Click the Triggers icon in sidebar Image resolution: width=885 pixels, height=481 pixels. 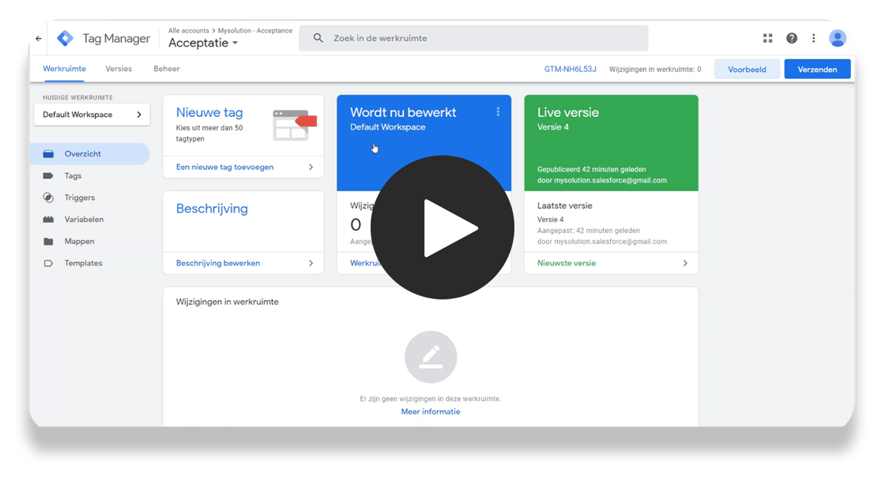click(x=48, y=197)
